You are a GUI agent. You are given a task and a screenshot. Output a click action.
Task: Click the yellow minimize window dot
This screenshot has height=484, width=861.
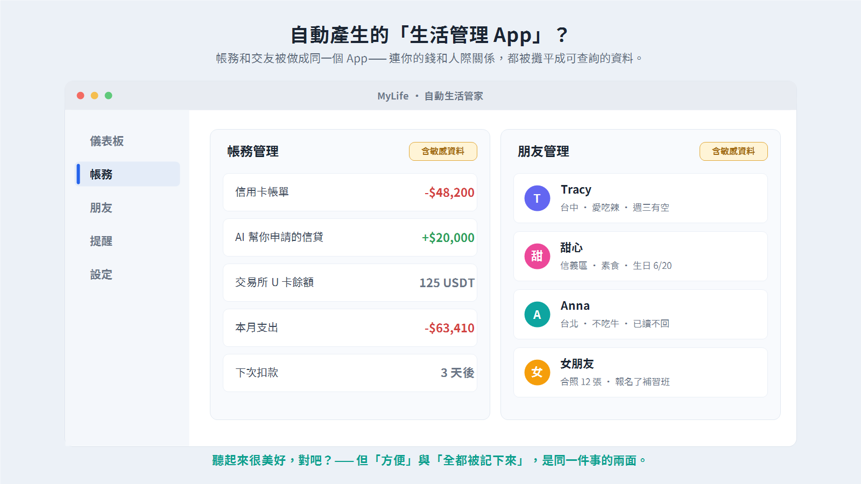coord(95,96)
